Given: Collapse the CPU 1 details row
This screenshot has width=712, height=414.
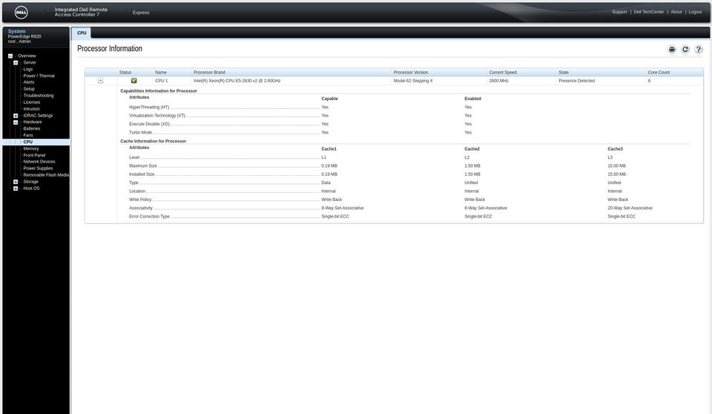Looking at the screenshot, I should pos(101,80).
